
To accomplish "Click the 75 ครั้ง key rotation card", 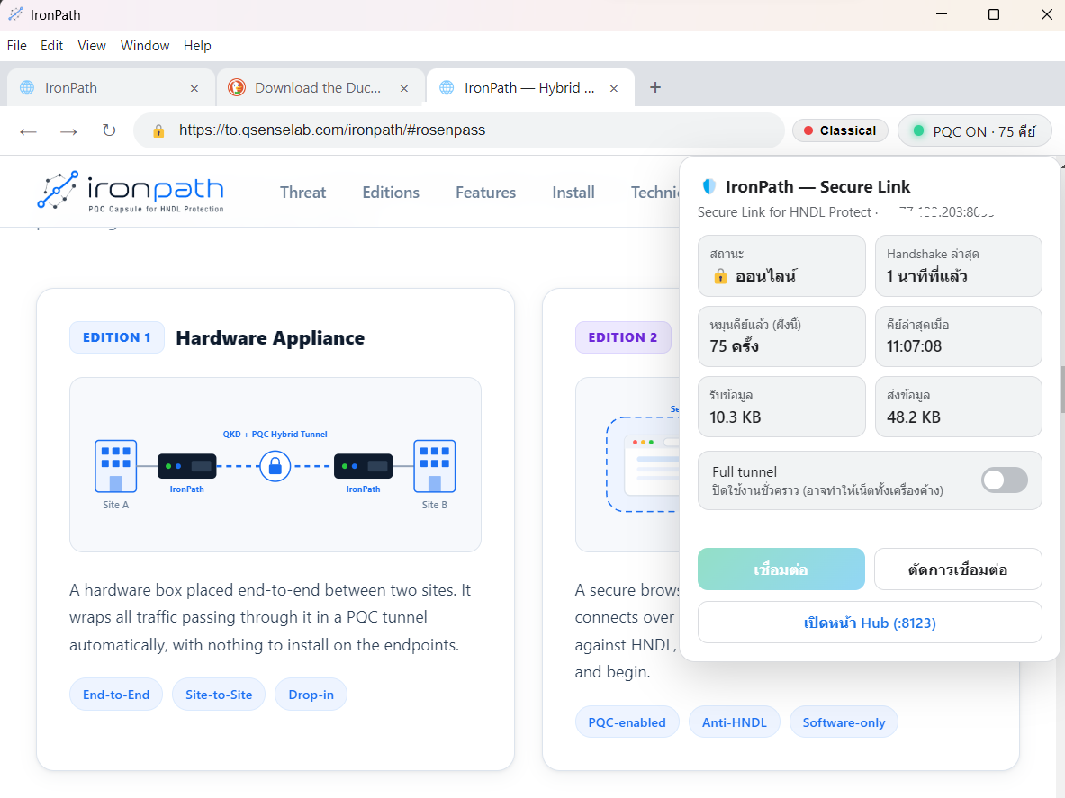I will click(x=781, y=336).
